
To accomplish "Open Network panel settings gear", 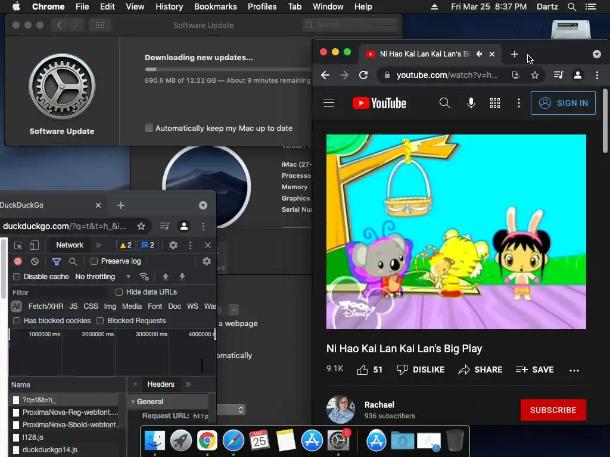I will click(x=207, y=261).
